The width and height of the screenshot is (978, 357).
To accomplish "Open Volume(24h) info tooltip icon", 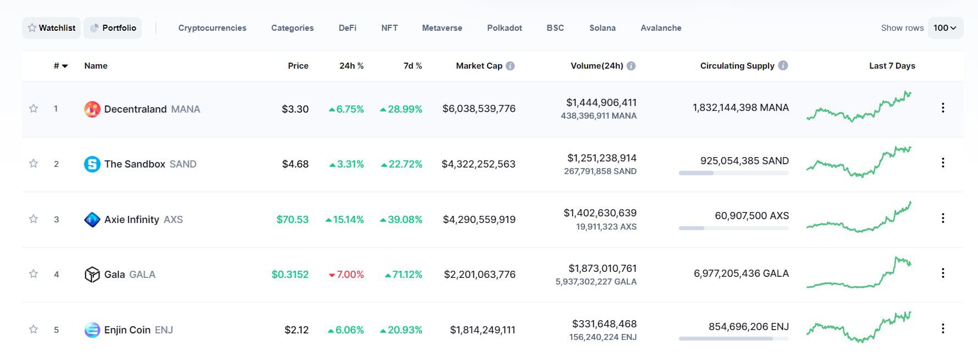I will (x=631, y=66).
